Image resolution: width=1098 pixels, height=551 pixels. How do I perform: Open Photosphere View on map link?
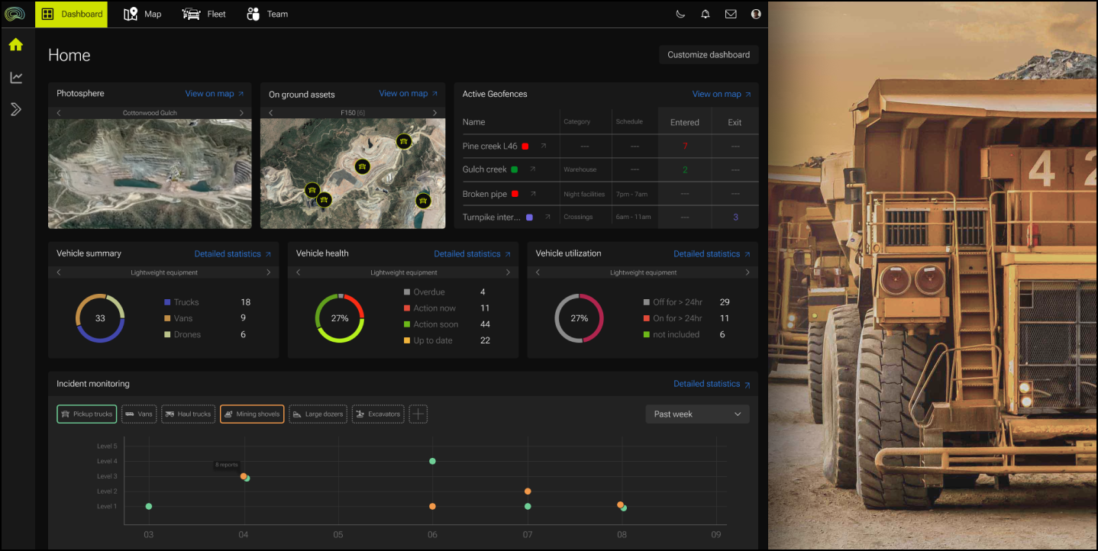click(x=215, y=94)
